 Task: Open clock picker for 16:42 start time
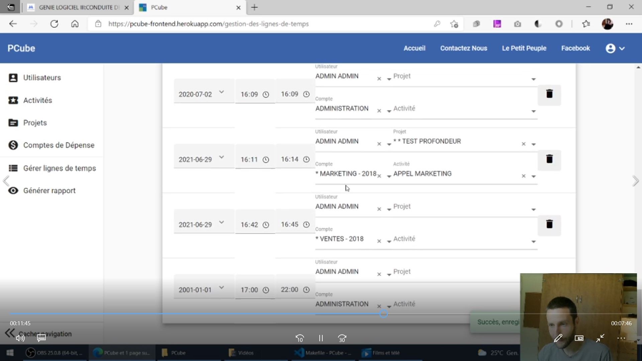pos(266,225)
